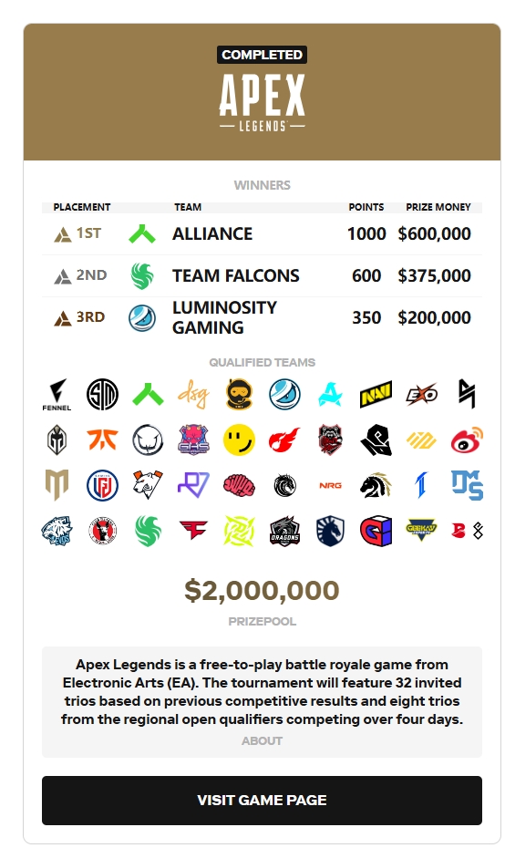
Task: Click the Fnatic orange logo
Action: pos(102,440)
